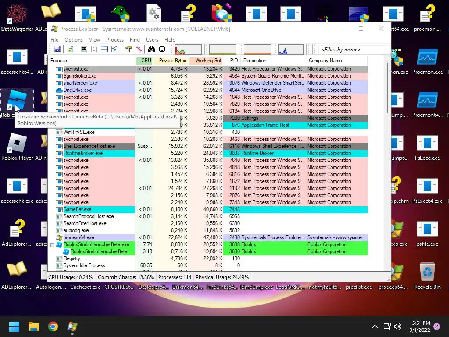This screenshot has width=449, height=337.
Task: Click the crosshair Find Window's Process icon
Action: [162, 49]
